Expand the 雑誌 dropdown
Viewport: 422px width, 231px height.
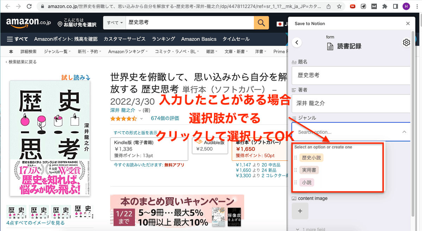click(x=212, y=52)
